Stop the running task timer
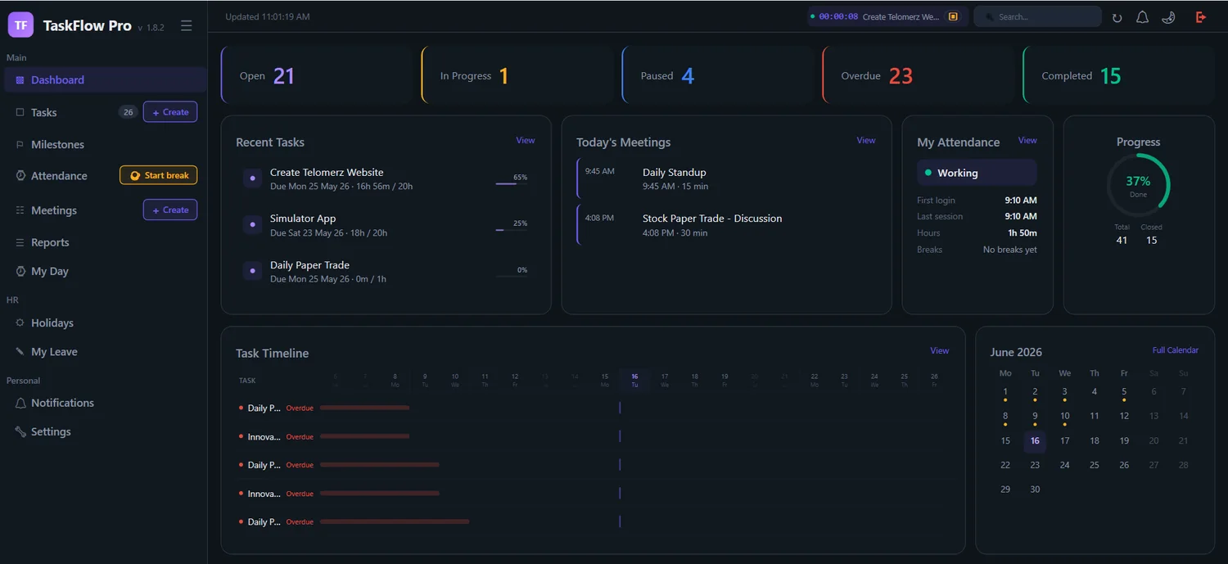Screen dimensions: 1228x564 tap(953, 16)
